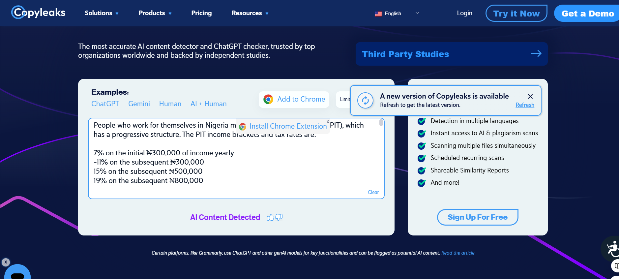The image size is (619, 279).
Task: Click checkmark beside Detection in multiple languages
Action: 422,121
